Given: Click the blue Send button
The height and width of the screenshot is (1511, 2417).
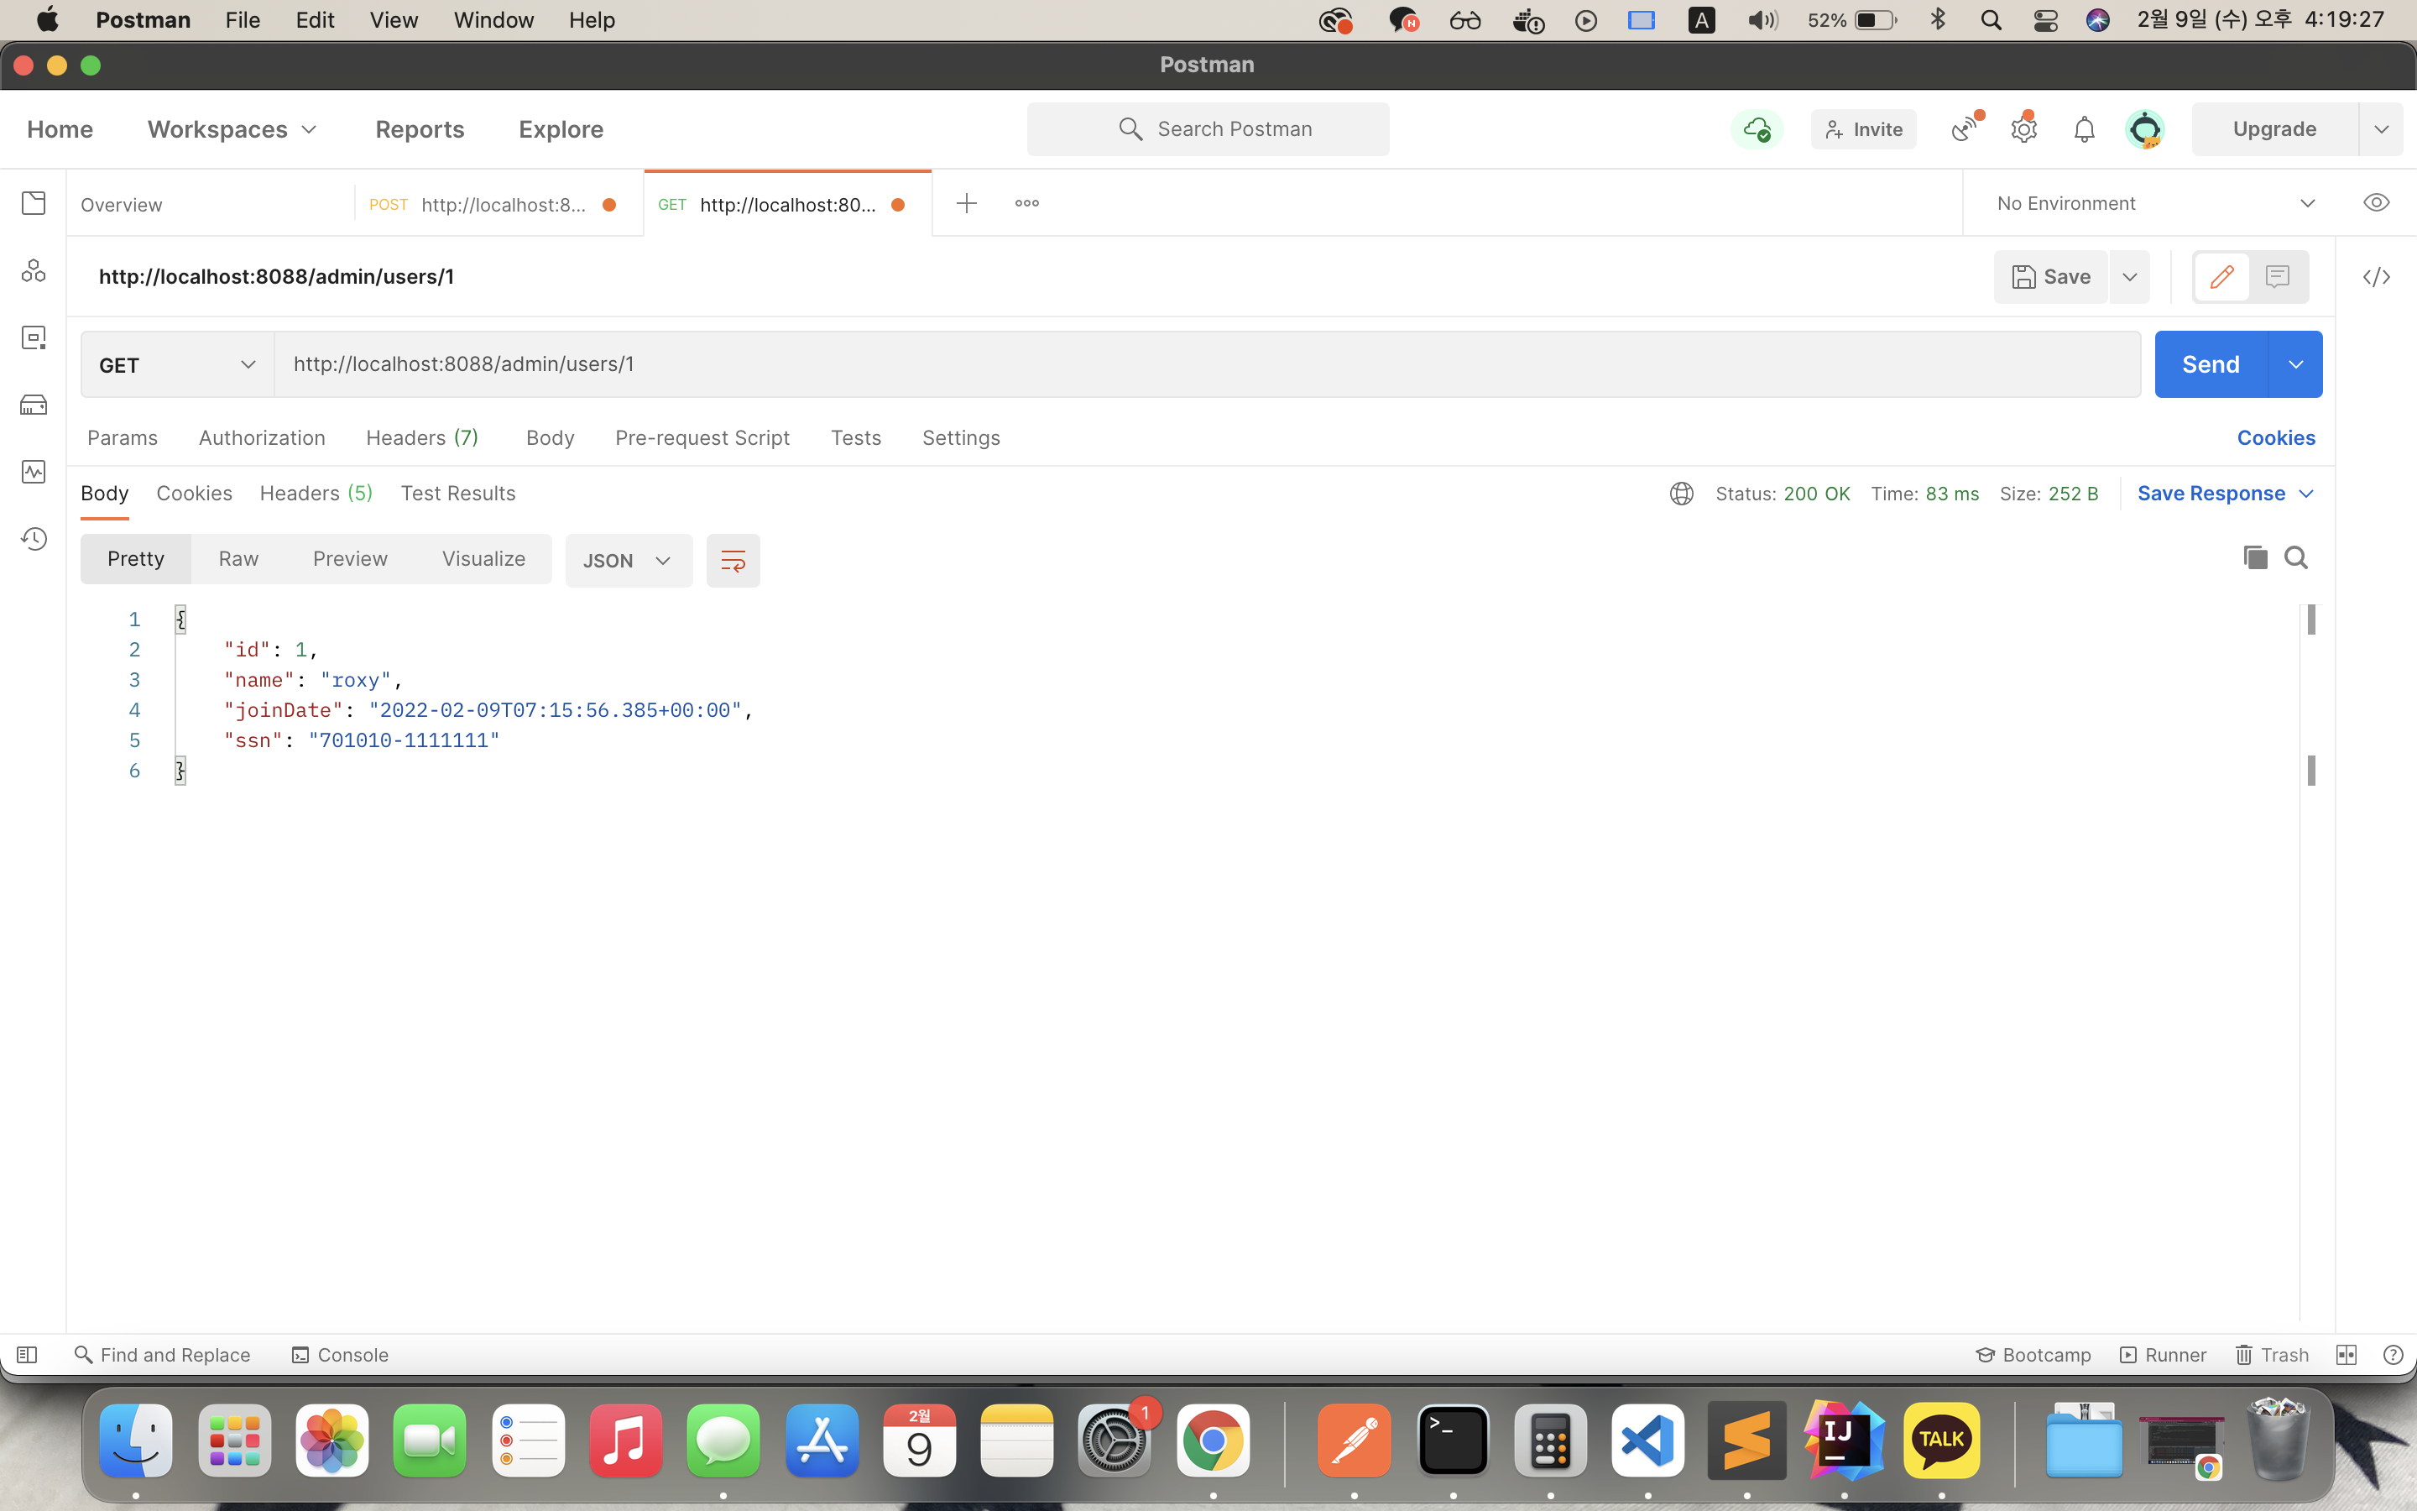Looking at the screenshot, I should pyautogui.click(x=2211, y=365).
